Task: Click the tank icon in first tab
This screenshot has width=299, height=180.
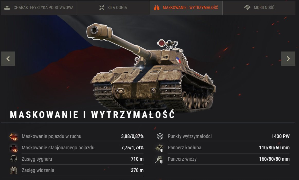Action: tap(7, 8)
